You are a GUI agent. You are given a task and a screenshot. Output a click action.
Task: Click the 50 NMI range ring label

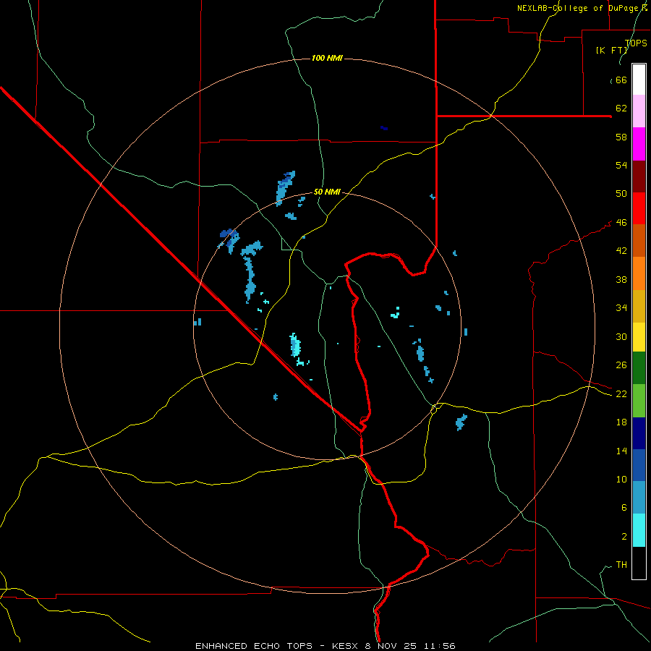[327, 192]
